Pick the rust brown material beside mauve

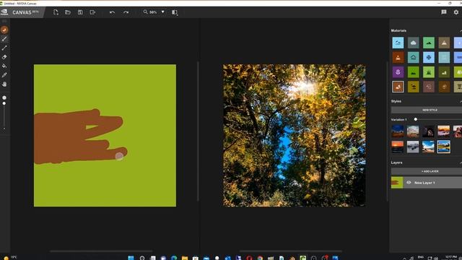click(x=444, y=87)
